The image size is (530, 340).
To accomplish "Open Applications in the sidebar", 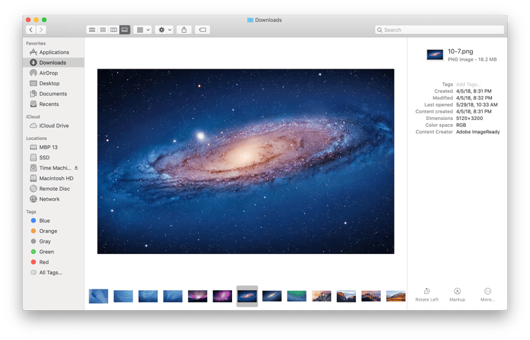I will point(53,52).
